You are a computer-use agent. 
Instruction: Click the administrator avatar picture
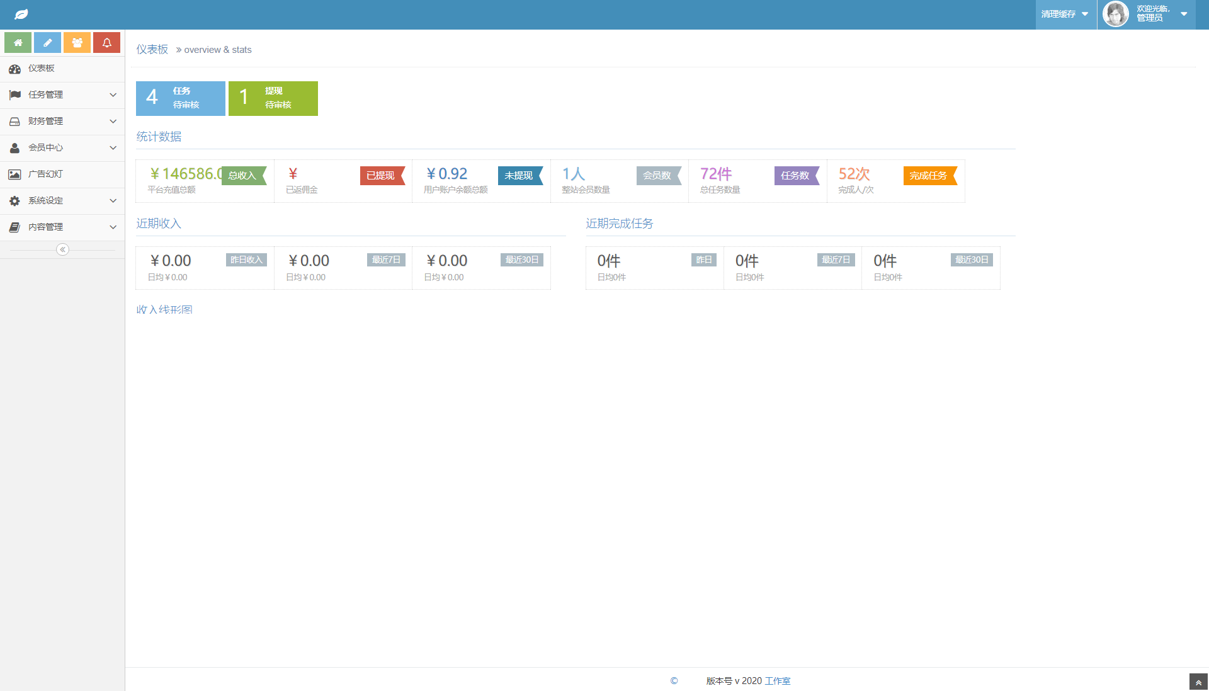[x=1115, y=14]
